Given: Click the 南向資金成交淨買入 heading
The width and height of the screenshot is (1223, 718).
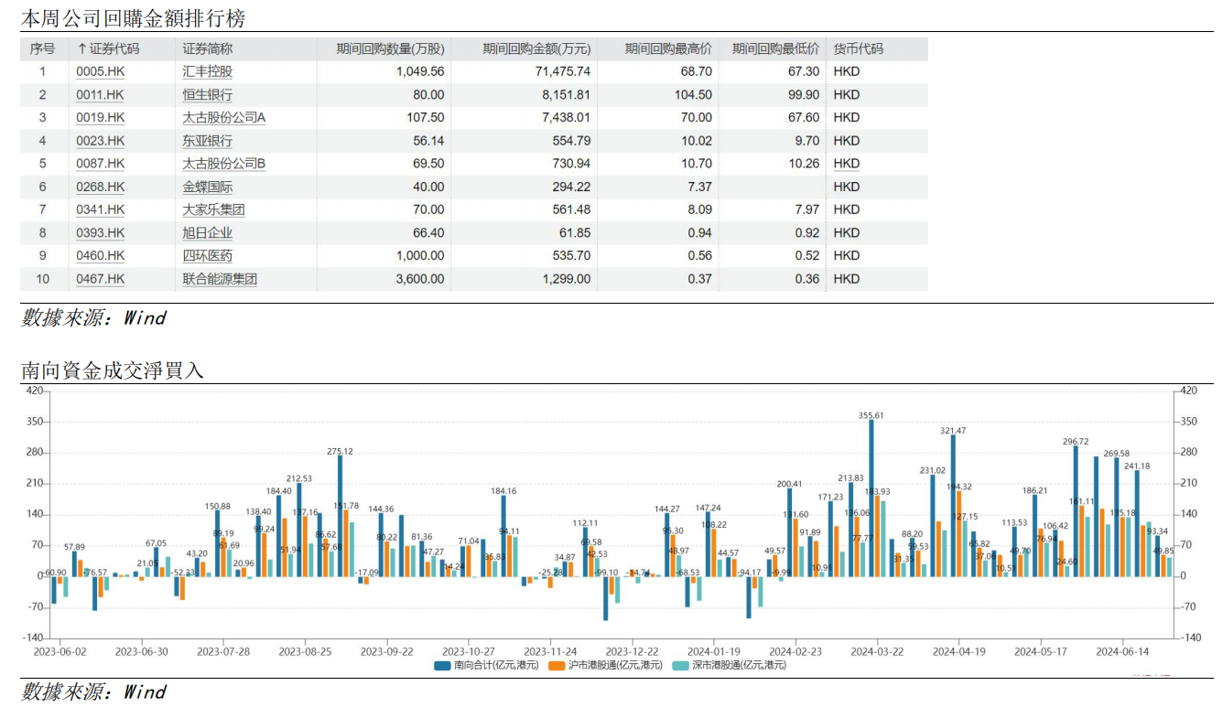Looking at the screenshot, I should [113, 370].
